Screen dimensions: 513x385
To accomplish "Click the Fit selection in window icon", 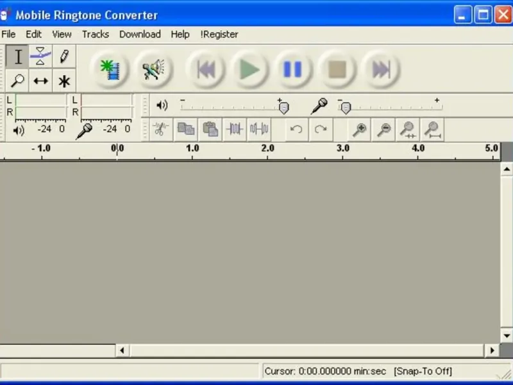I will [408, 130].
